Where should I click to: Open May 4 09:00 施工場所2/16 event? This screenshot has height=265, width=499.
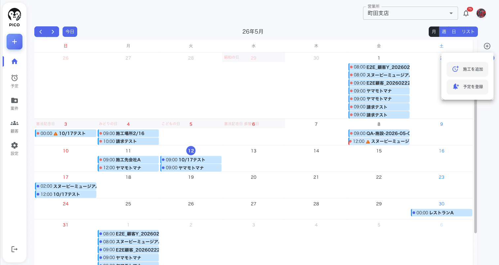point(128,133)
